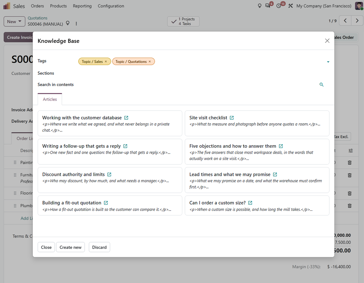Open the Discount authority and limits card

[x=110, y=180]
